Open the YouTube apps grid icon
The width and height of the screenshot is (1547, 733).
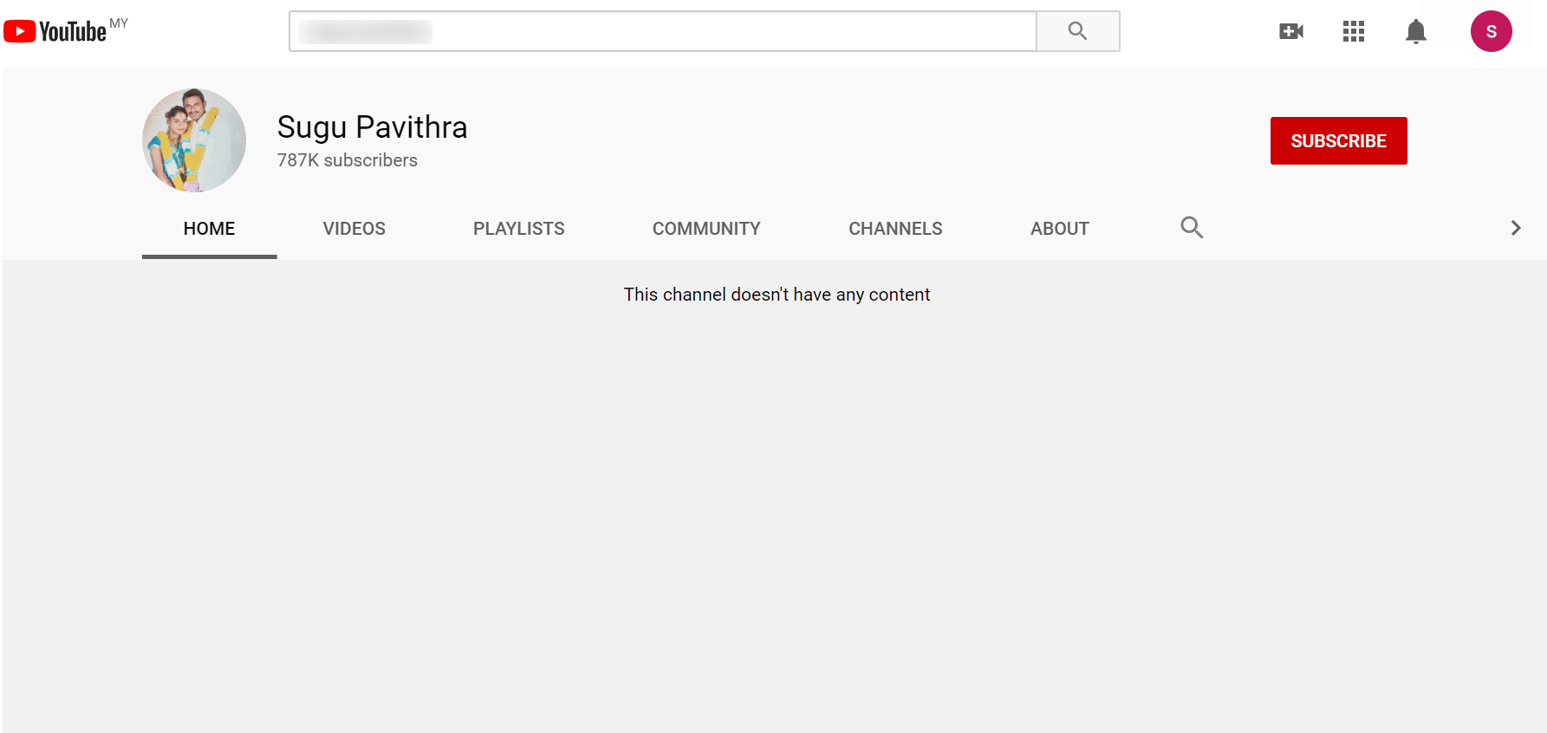tap(1354, 32)
